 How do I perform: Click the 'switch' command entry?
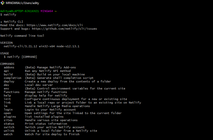pyautogui.click(x=9, y=127)
